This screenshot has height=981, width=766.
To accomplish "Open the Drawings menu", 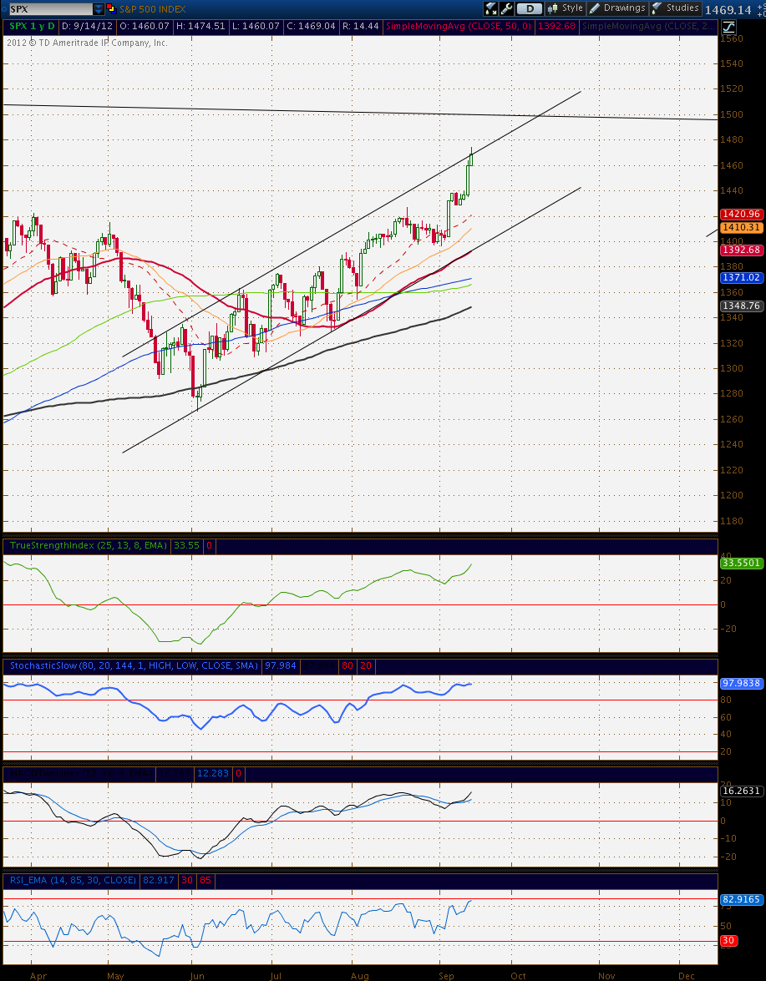I will click(617, 8).
